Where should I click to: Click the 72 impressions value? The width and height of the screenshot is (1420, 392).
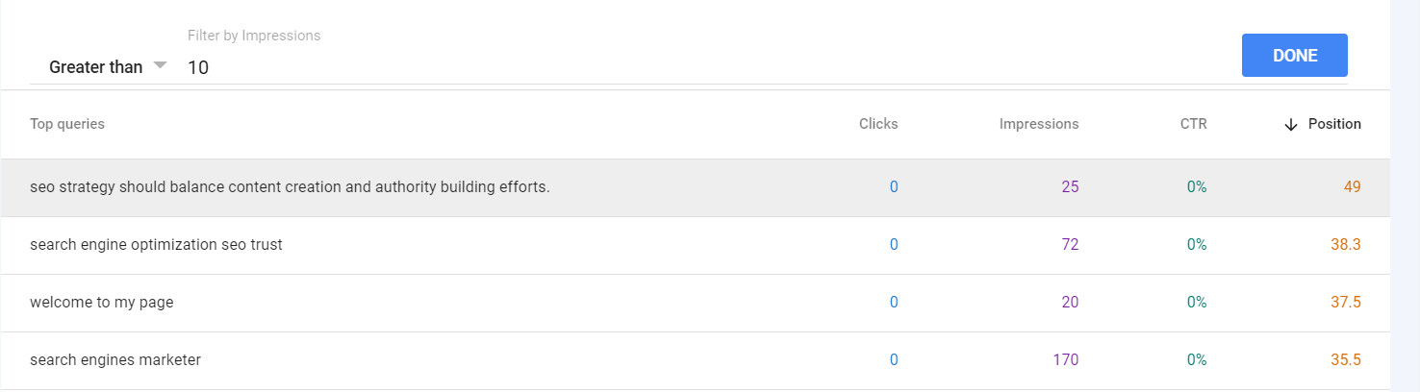[1070, 245]
